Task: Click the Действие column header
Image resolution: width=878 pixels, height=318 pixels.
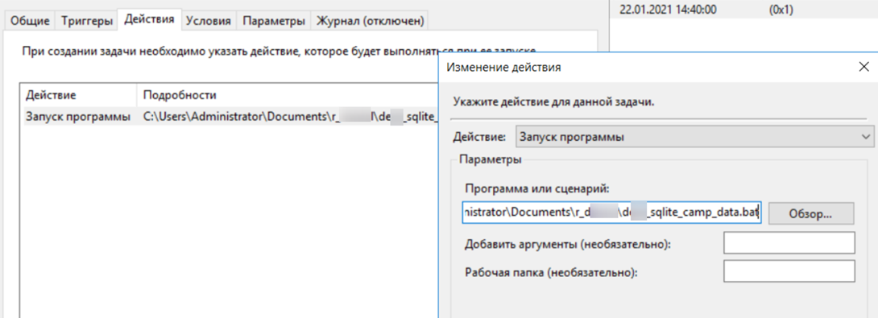Action: [x=78, y=95]
